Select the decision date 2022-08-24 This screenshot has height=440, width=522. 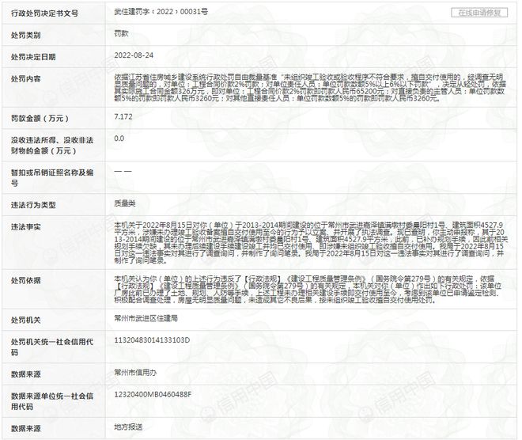tap(134, 55)
